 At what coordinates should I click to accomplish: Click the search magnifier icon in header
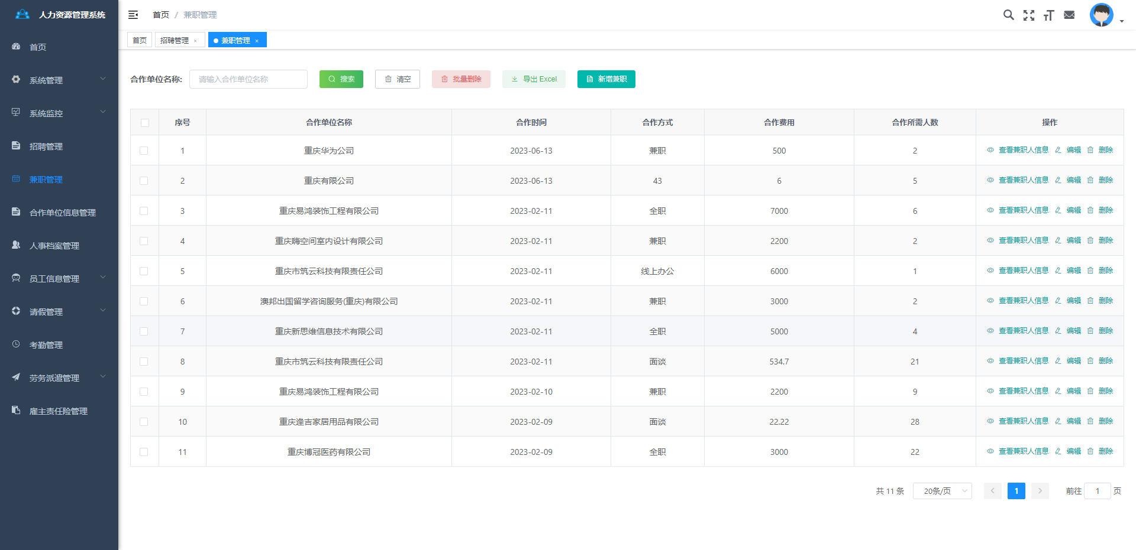click(1008, 15)
